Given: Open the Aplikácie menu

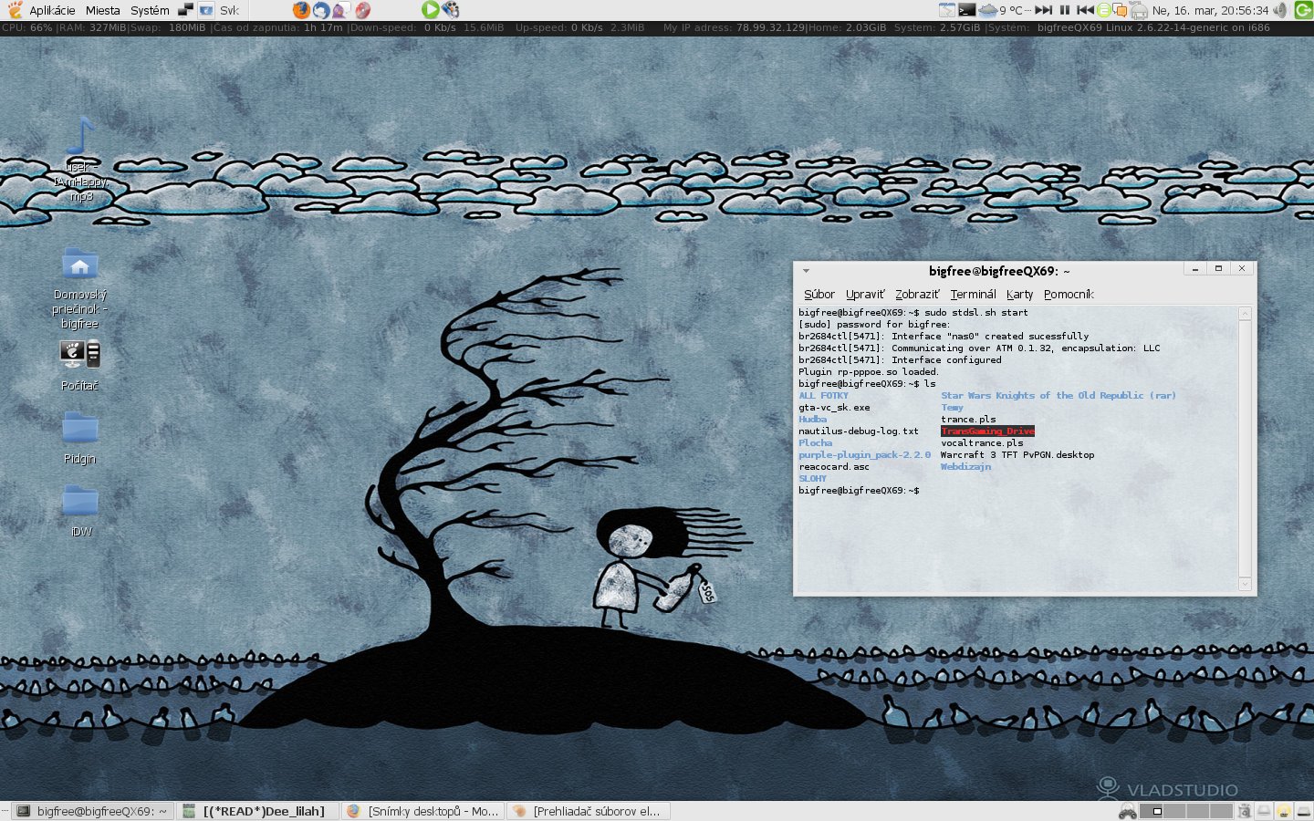Looking at the screenshot, I should click(52, 10).
